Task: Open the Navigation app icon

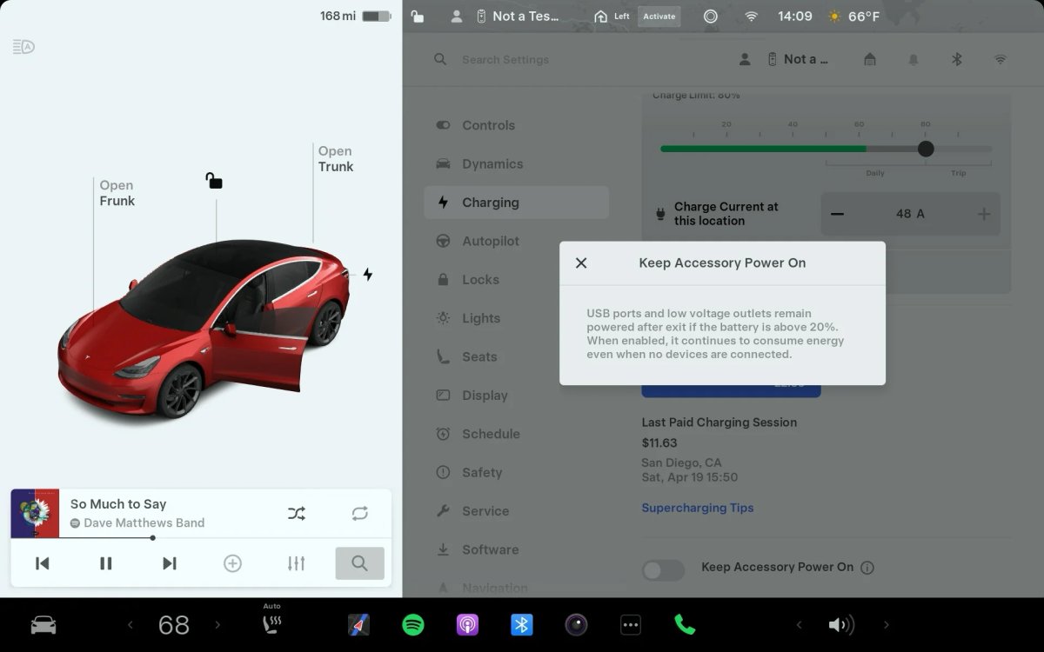Action: (358, 625)
